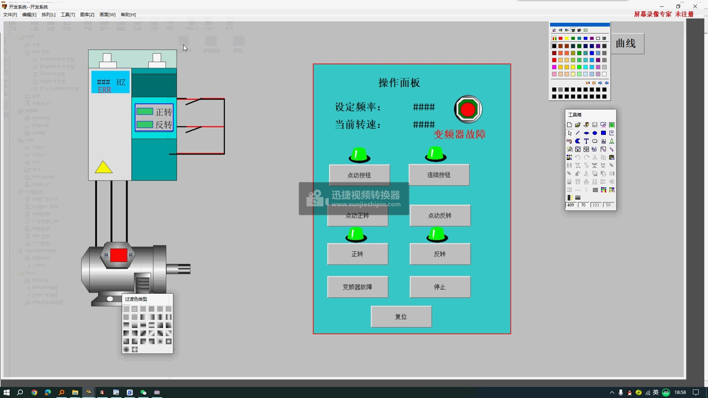Select the text tool in 工具箱
This screenshot has height=398, width=708.
coord(586,141)
